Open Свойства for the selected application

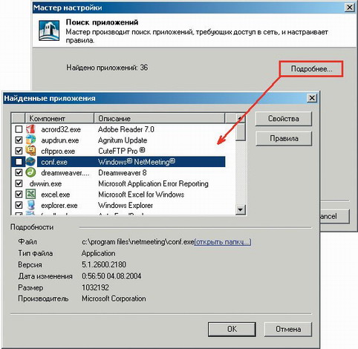click(284, 119)
